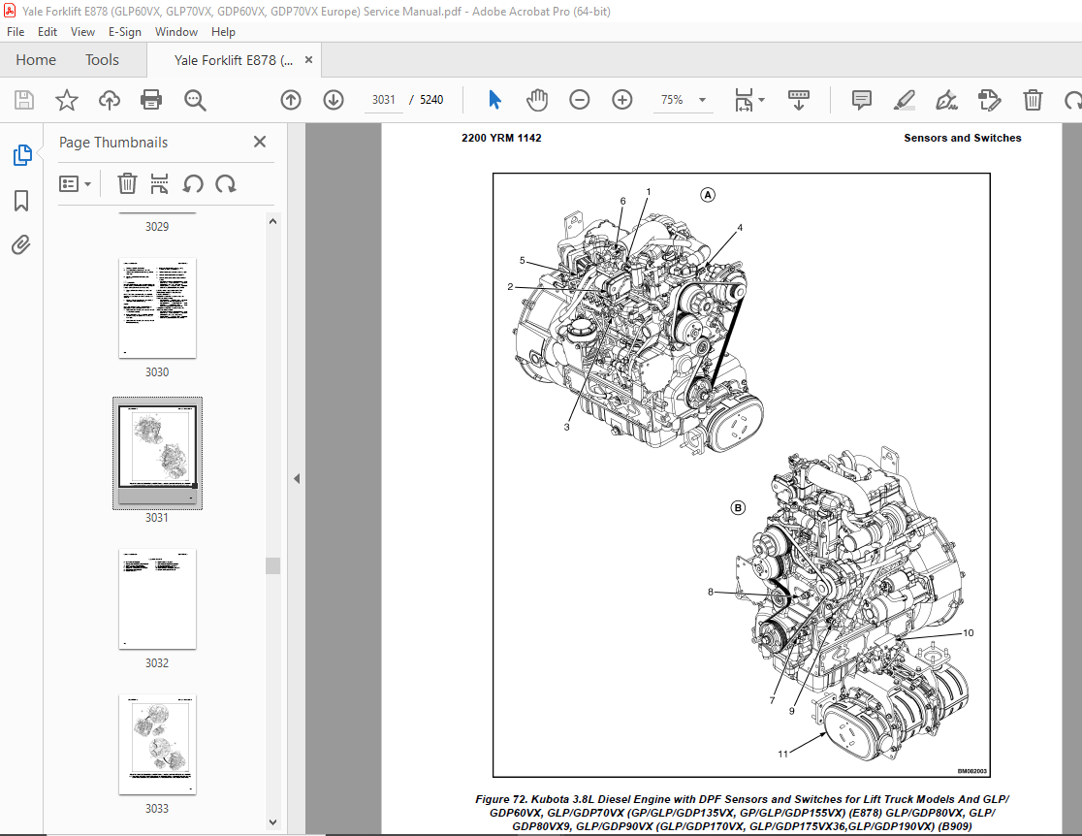Close the Yale Forklift E878 document tab
The image size is (1082, 836).
point(308,60)
